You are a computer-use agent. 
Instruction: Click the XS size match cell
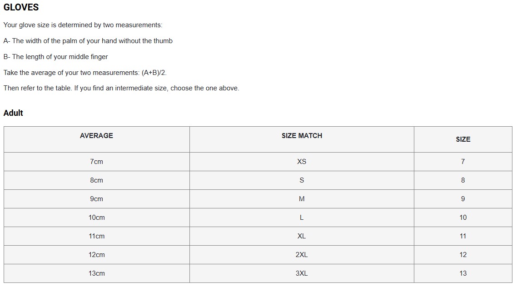click(x=302, y=162)
